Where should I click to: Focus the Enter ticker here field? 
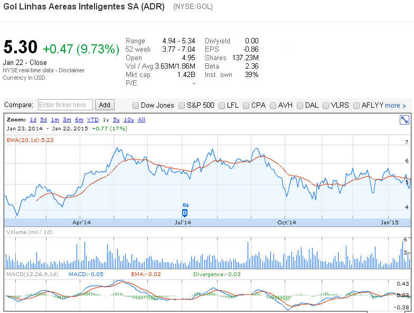pos(65,105)
